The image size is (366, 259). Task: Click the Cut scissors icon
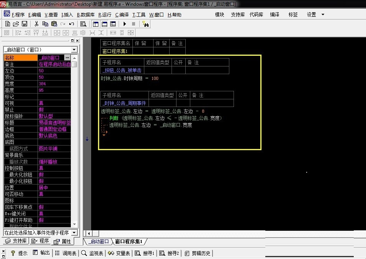coord(36,24)
